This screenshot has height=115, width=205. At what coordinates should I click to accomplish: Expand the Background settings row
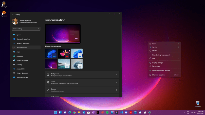pyautogui.click(x=82, y=75)
